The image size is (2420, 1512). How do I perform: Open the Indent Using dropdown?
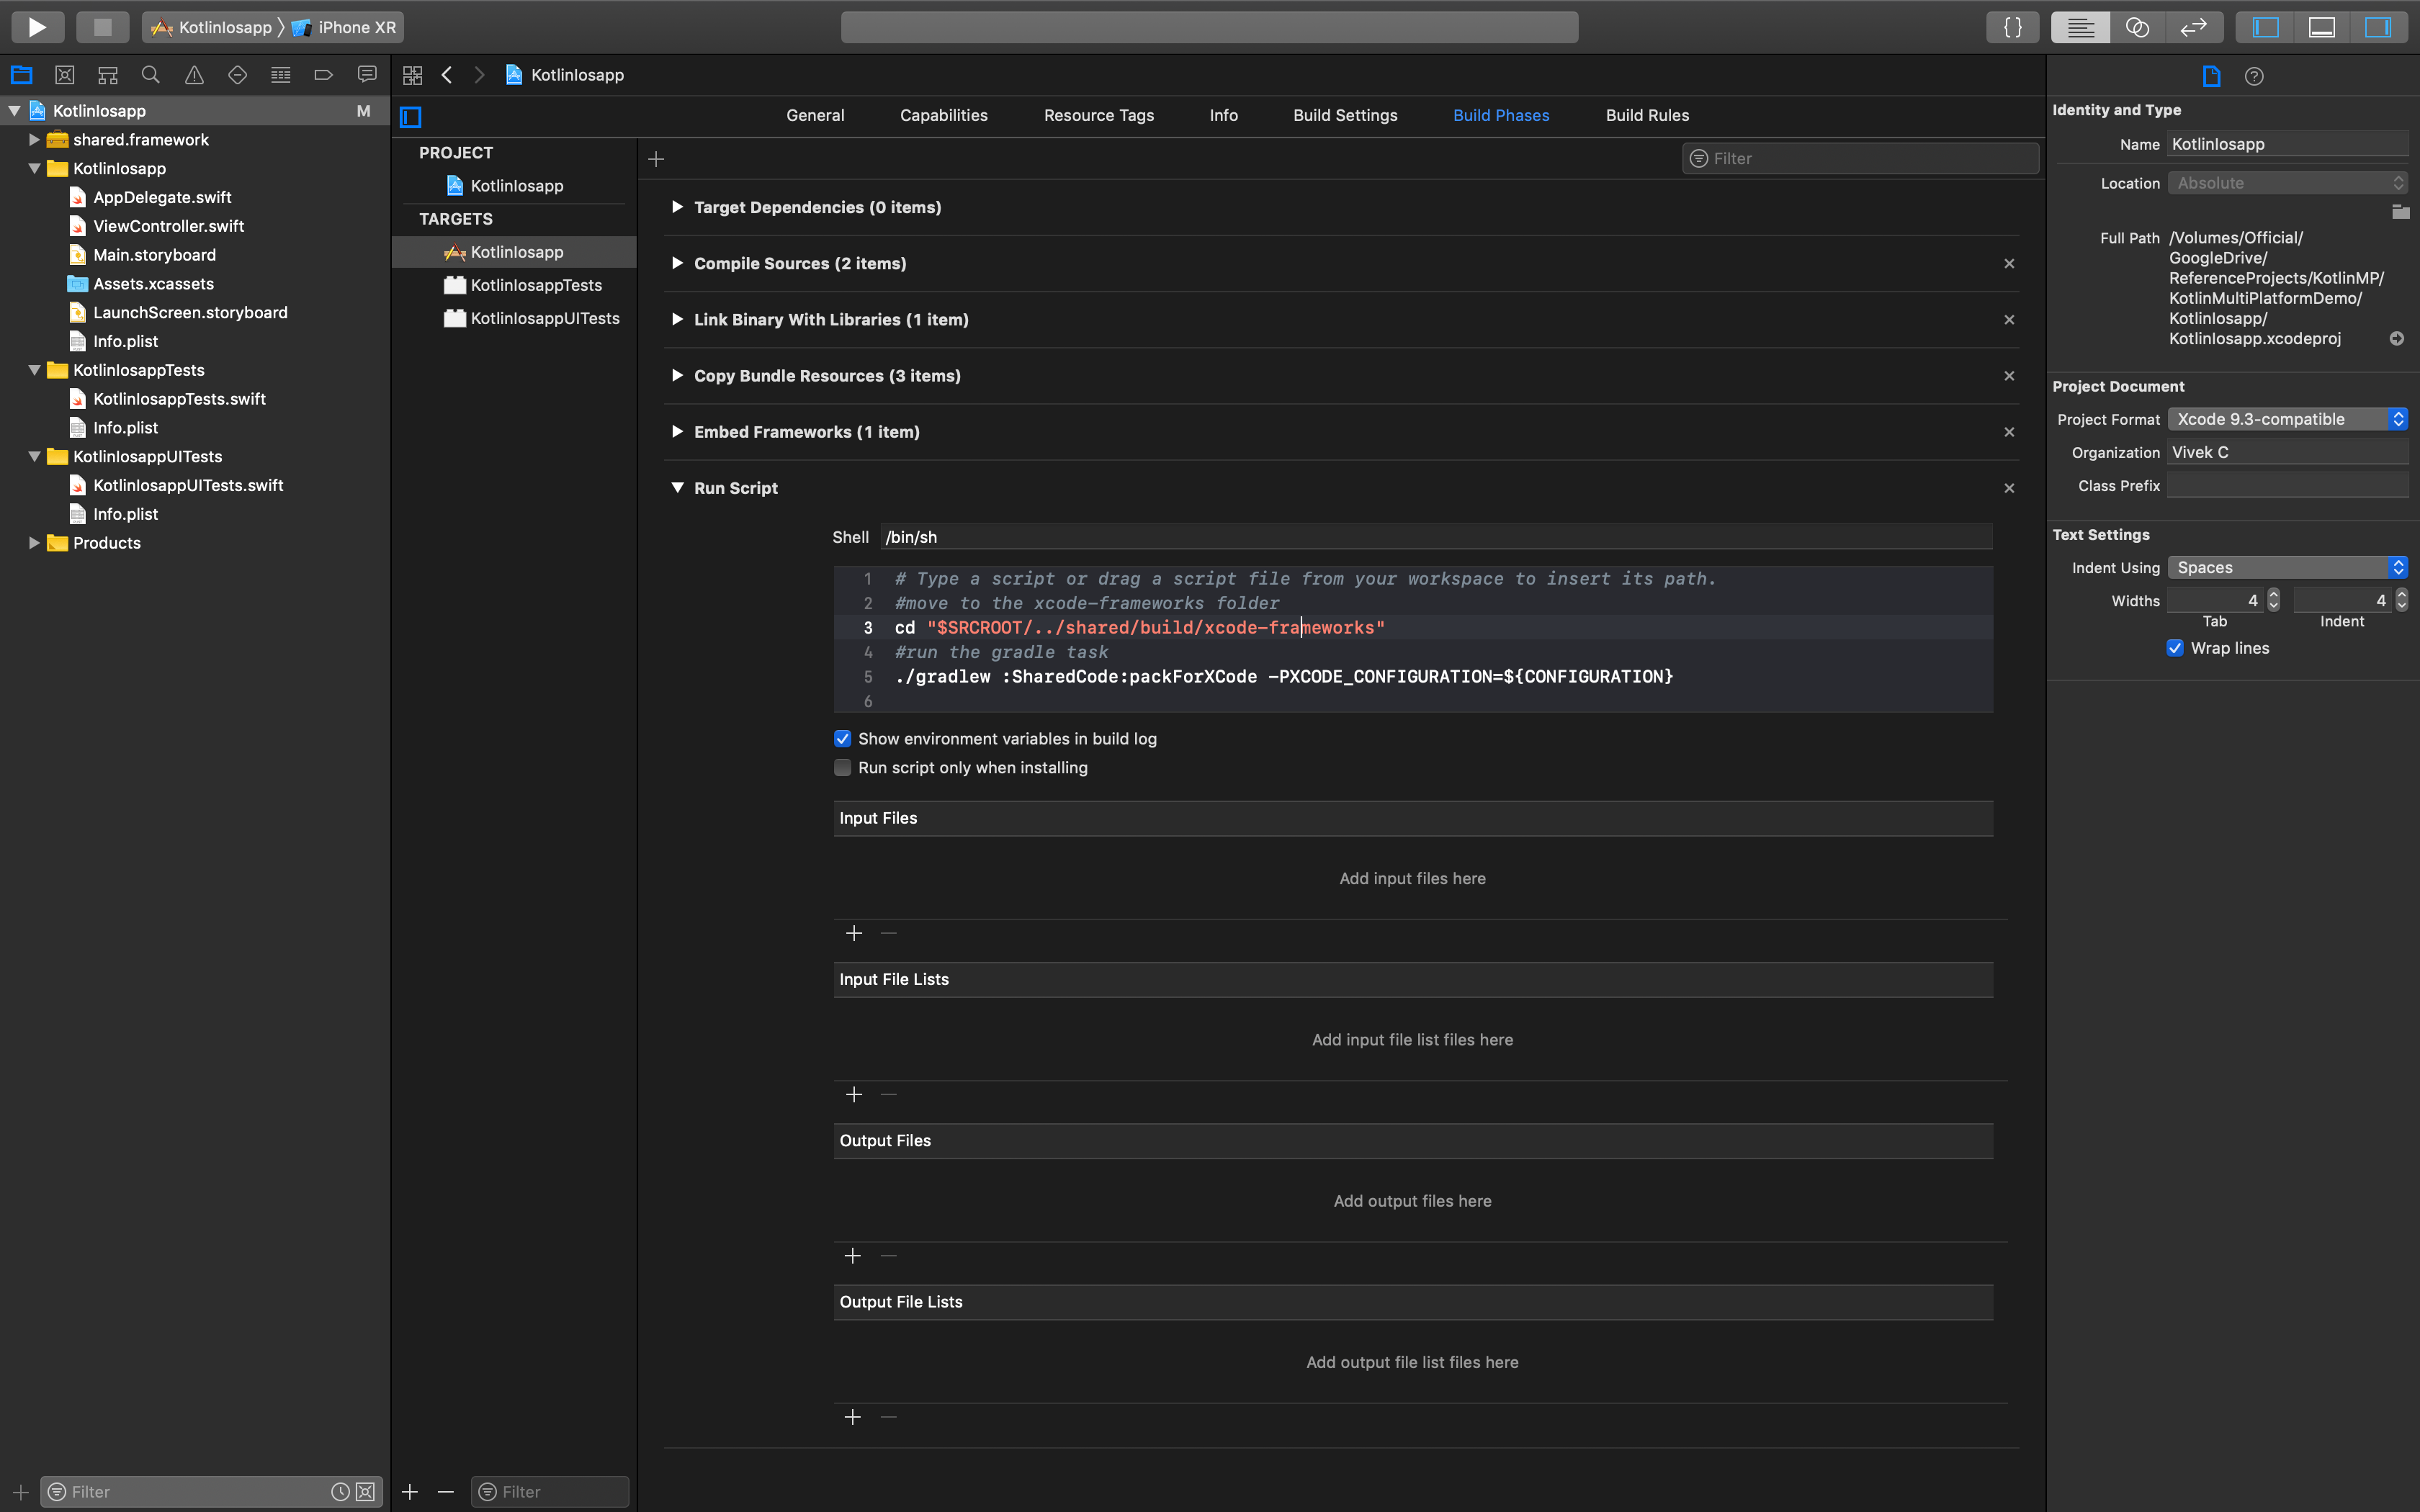[2288, 567]
